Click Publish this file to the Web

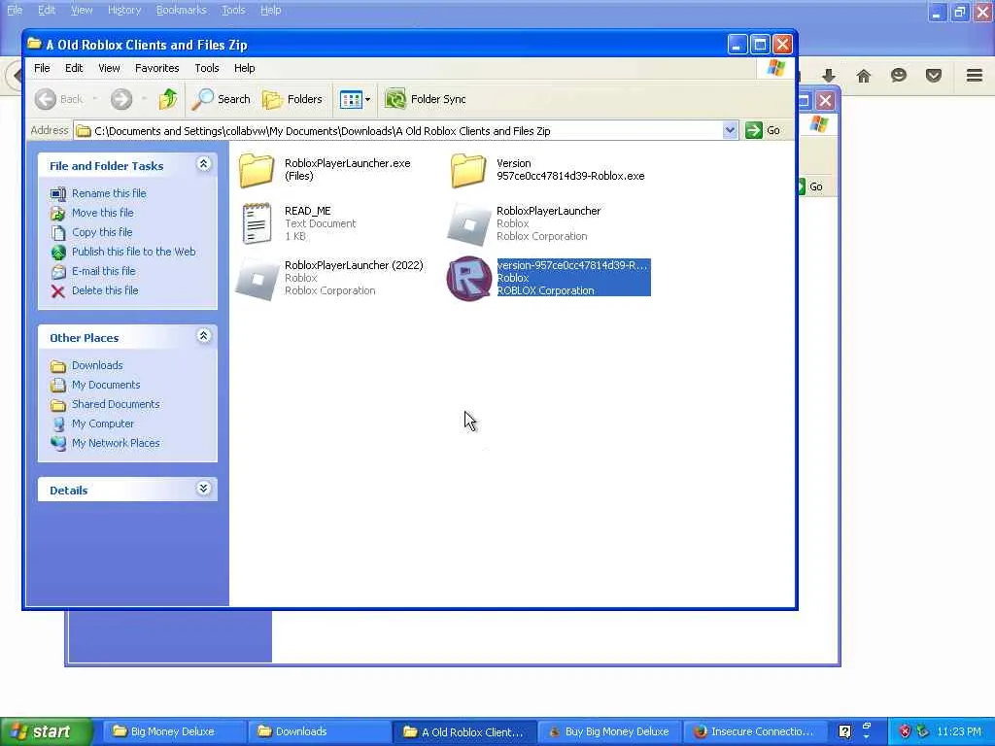[x=133, y=252]
